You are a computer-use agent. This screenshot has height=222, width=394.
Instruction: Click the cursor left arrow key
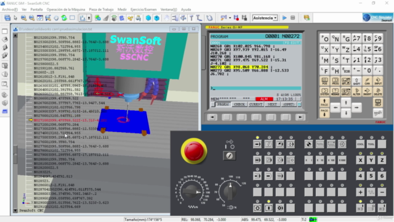(x=335, y=108)
